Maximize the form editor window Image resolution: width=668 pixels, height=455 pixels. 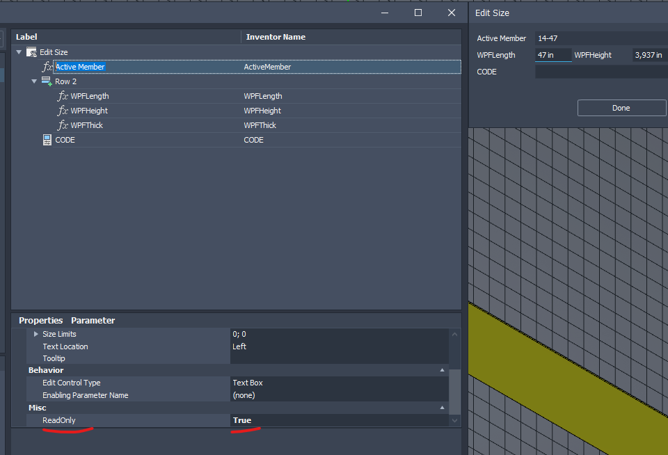point(418,13)
